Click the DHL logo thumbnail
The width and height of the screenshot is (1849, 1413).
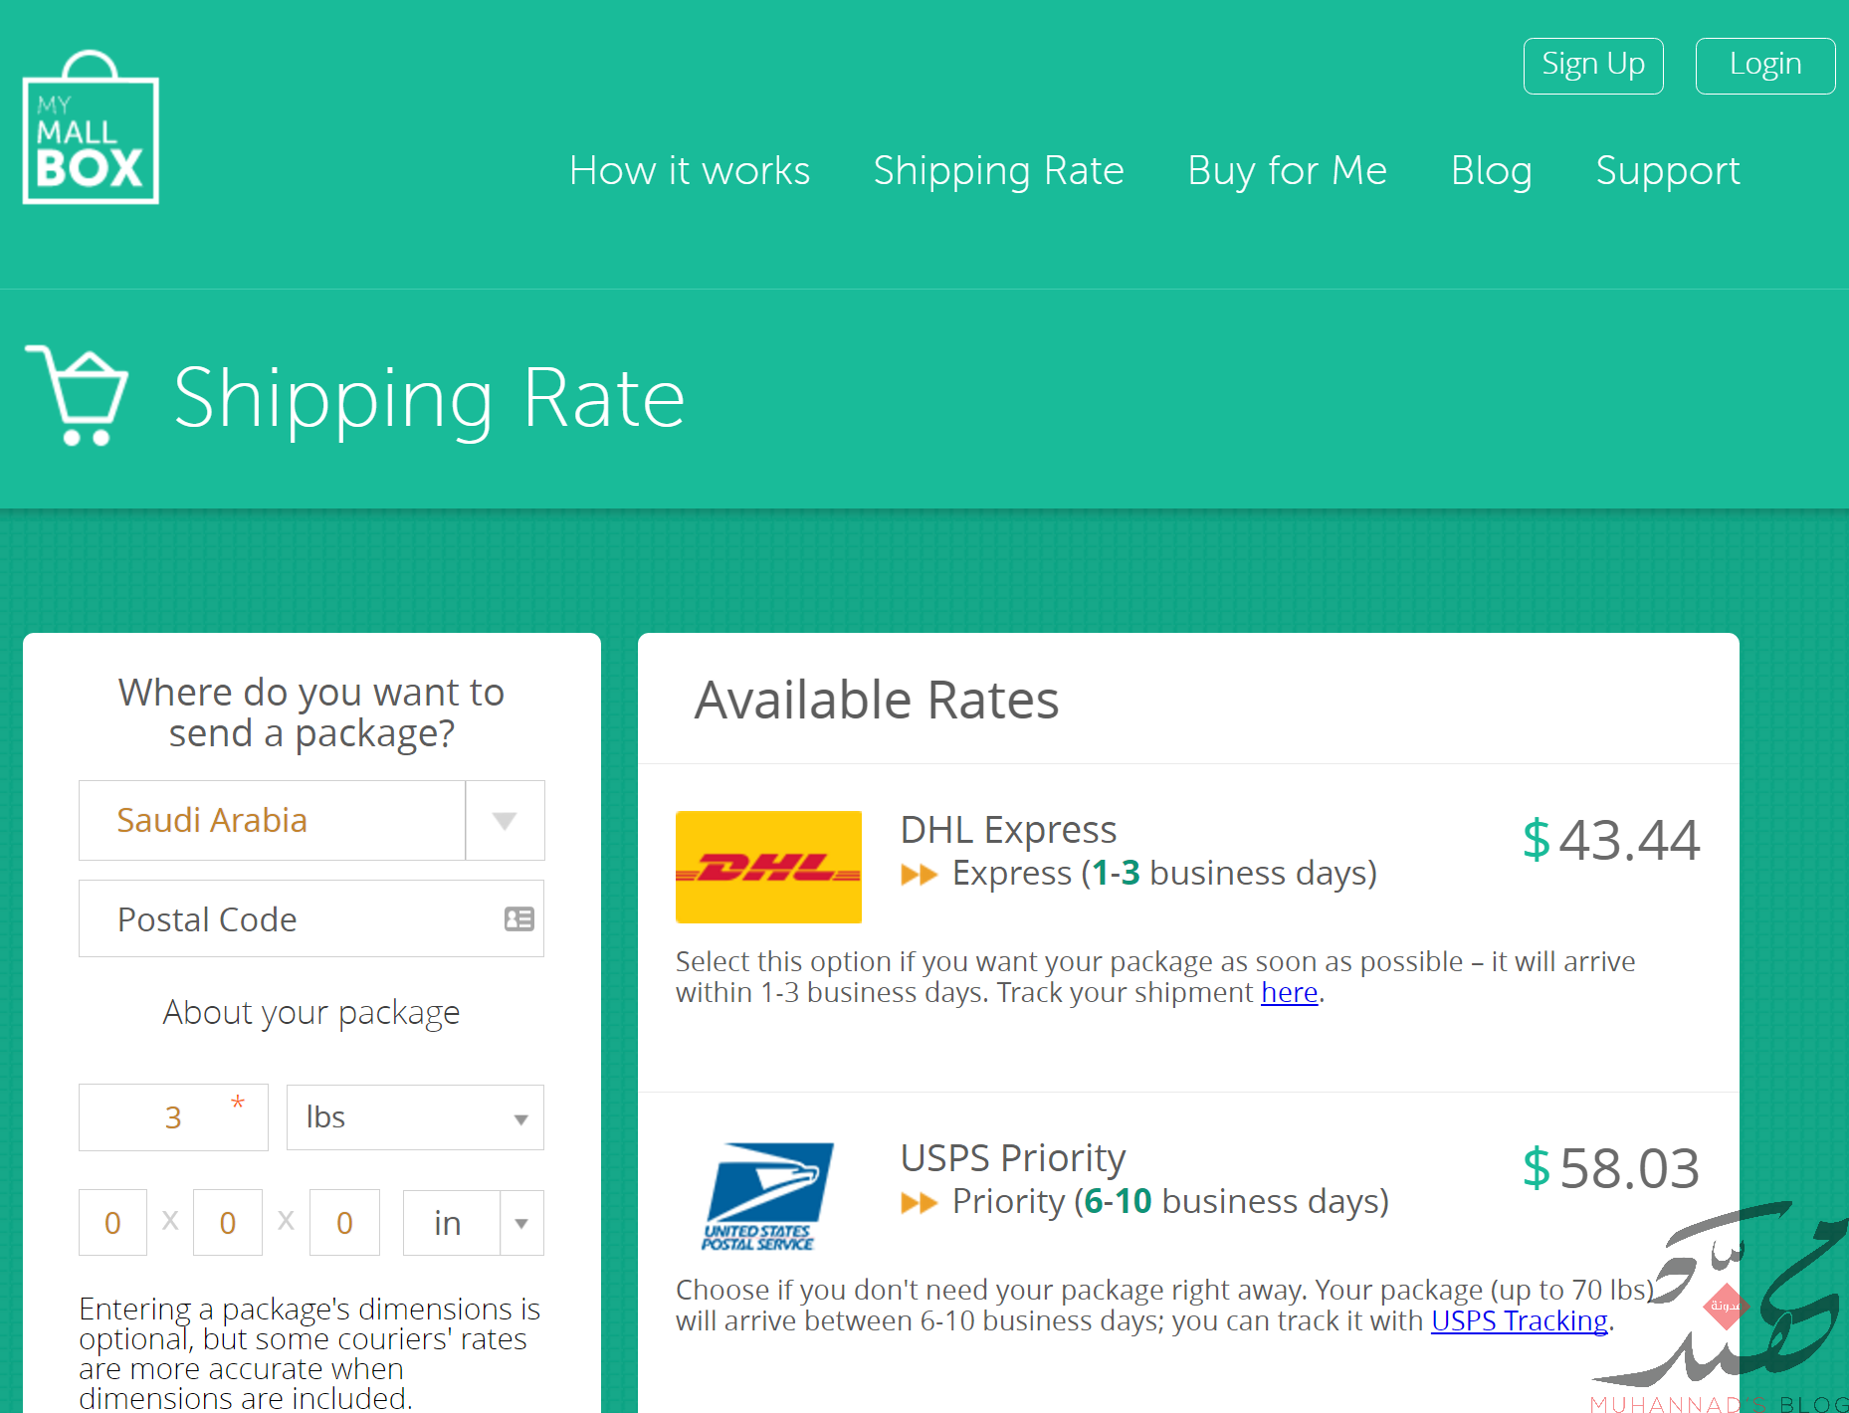(x=768, y=867)
